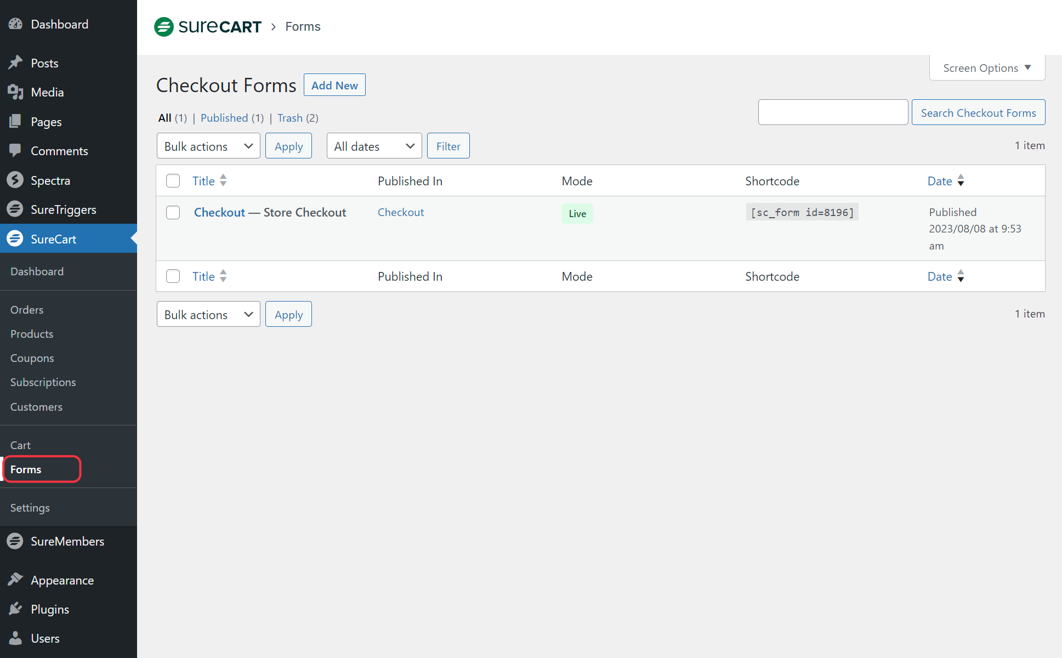Screen dimensions: 1062x658
Task: Click the SureMembers sidebar icon
Action: [15, 541]
